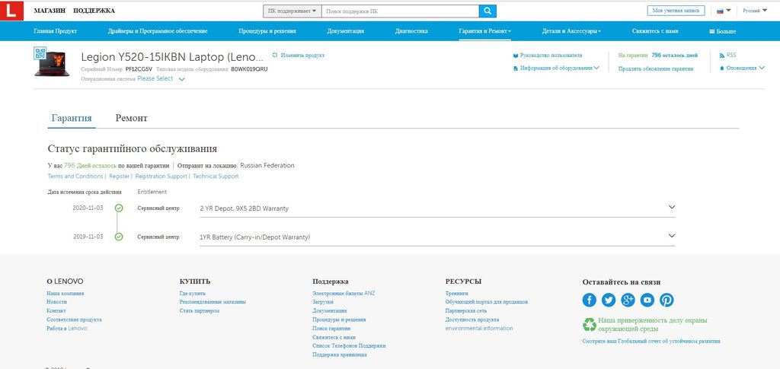Click the "Моя учетная запись" button
Screen dimensions: 780x369
(x=675, y=11)
